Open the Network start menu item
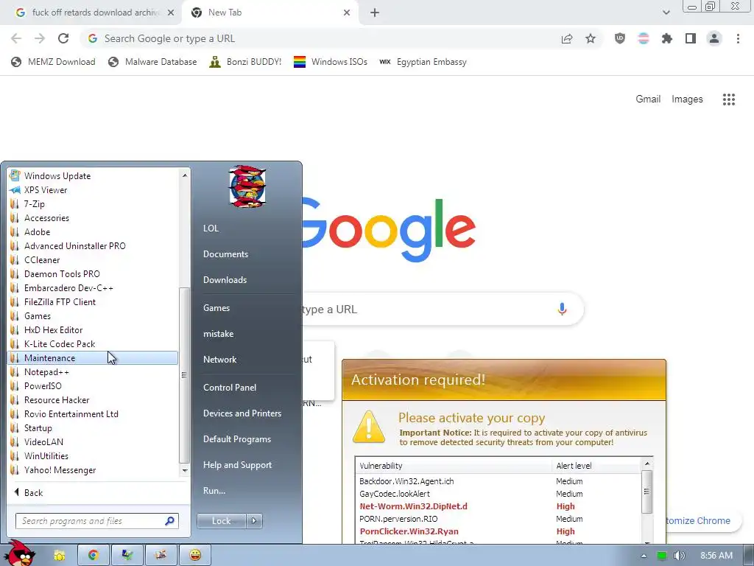This screenshot has width=754, height=566. (x=219, y=360)
